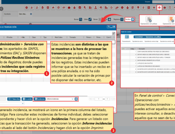The image size is (175, 134).
Task: Click the euro coin icon in the toolbar
Action: tap(122, 8)
